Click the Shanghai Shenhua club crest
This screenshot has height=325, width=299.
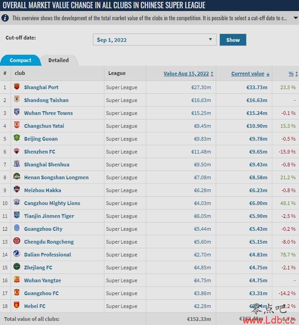point(17,164)
